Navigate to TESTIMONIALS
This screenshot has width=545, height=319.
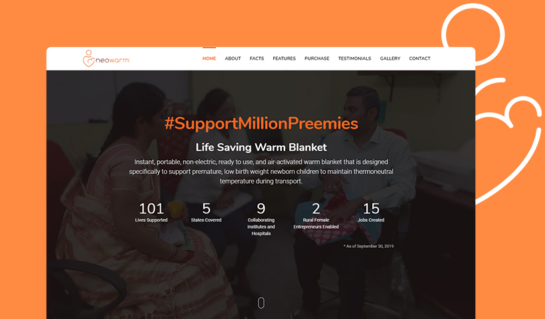[x=354, y=58]
